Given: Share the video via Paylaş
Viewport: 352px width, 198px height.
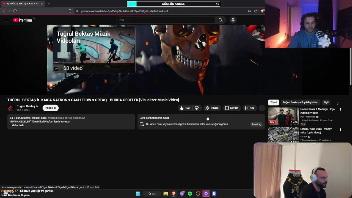Looking at the screenshot, I should (212, 108).
